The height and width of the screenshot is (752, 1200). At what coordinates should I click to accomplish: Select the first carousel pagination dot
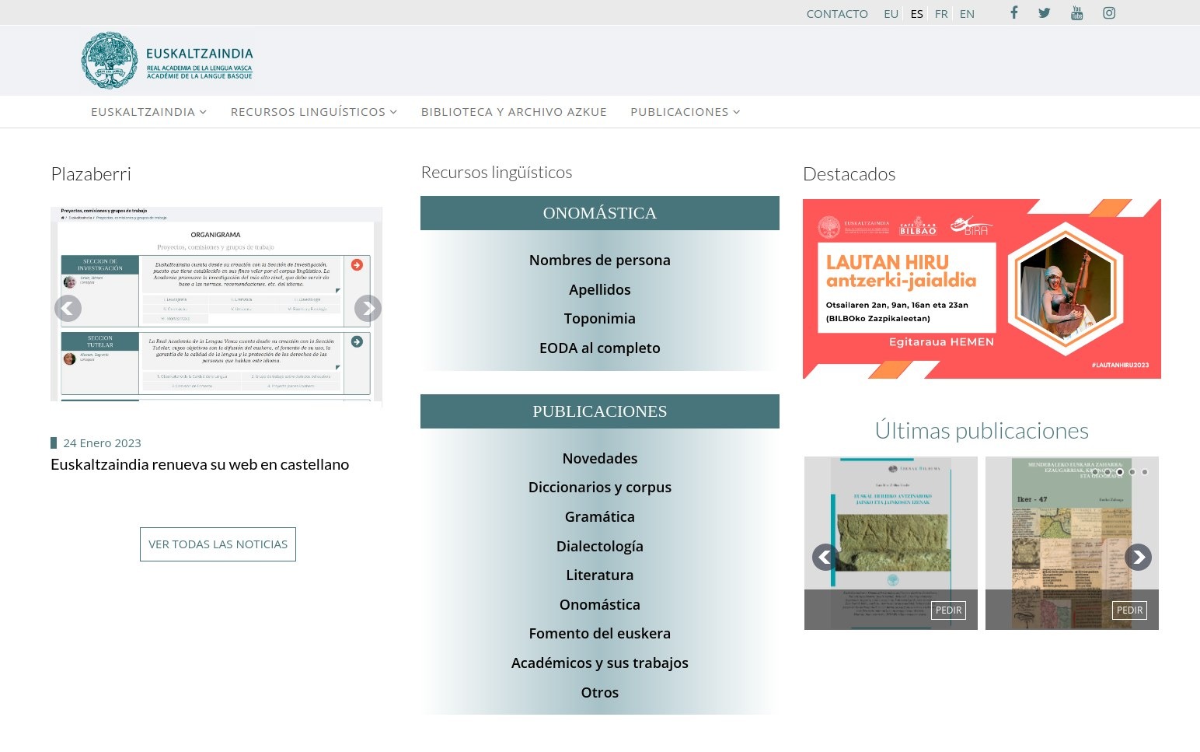(1095, 472)
